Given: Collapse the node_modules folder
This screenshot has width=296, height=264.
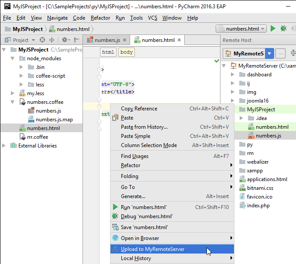Looking at the screenshot, I should (13, 58).
